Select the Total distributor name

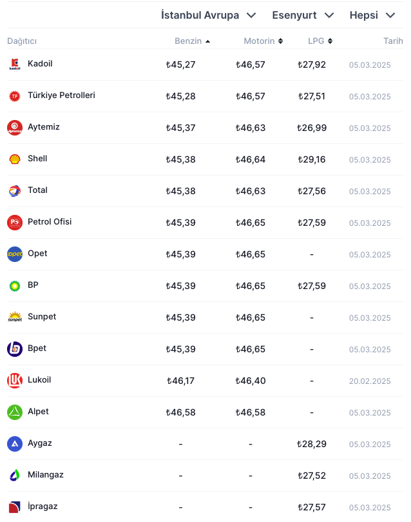pyautogui.click(x=37, y=190)
